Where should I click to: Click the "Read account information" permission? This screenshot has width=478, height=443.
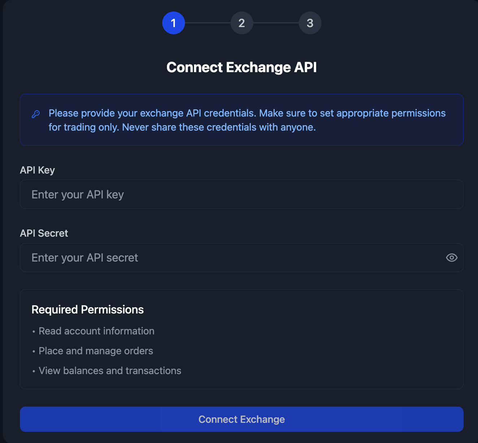click(x=96, y=331)
